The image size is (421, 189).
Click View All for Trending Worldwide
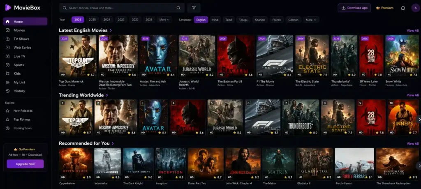point(413,95)
